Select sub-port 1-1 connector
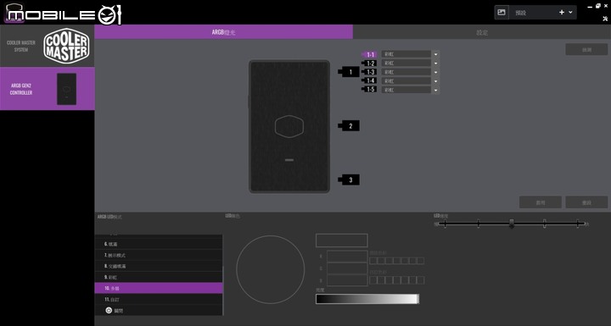611x326 pixels. [369, 54]
